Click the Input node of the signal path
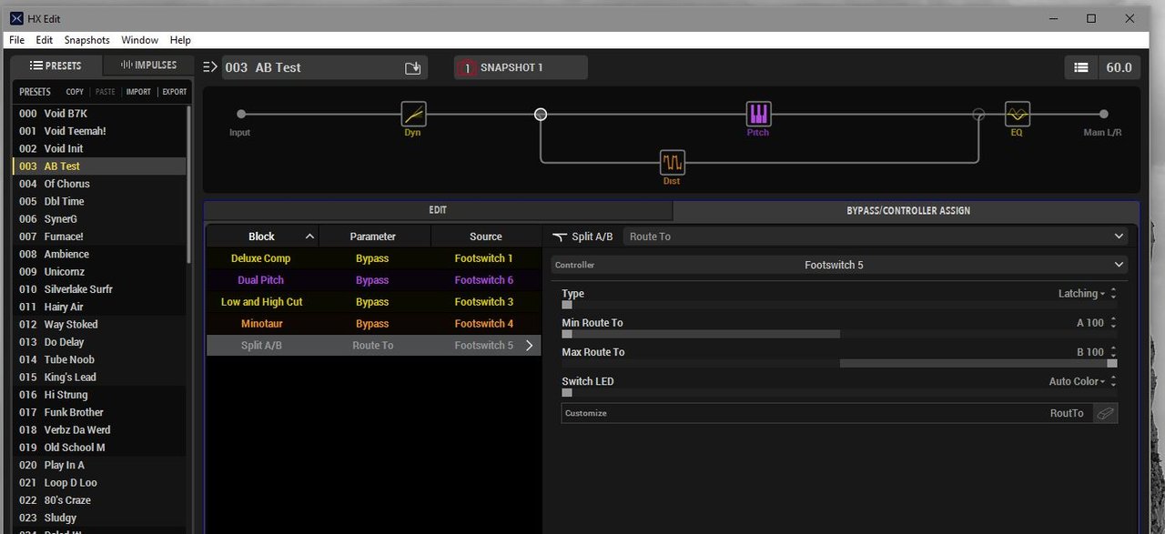Viewport: 1165px width, 534px height. (241, 114)
